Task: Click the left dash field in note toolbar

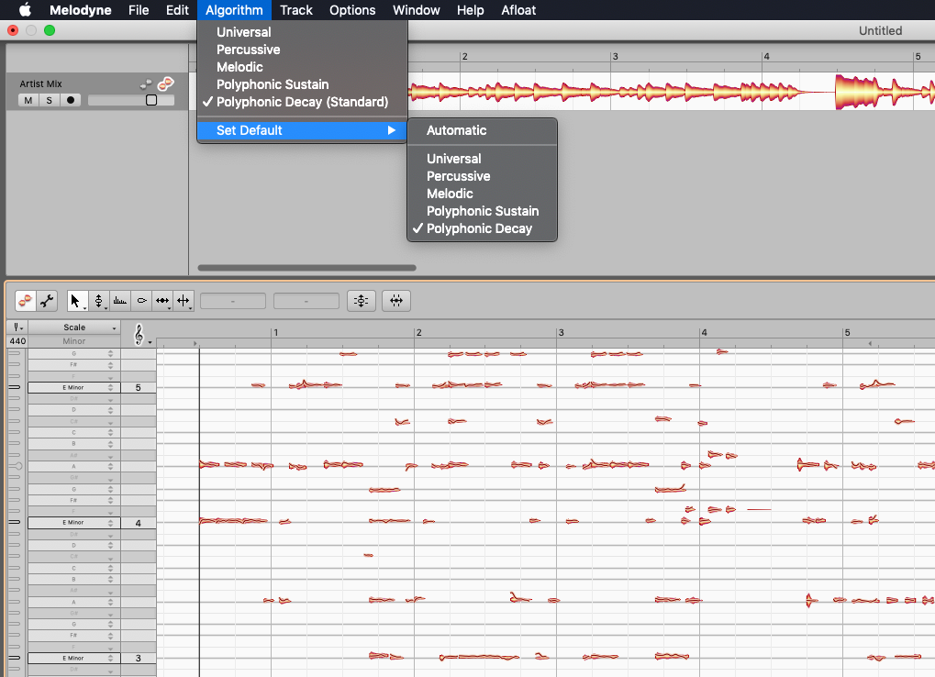Action: pos(233,301)
